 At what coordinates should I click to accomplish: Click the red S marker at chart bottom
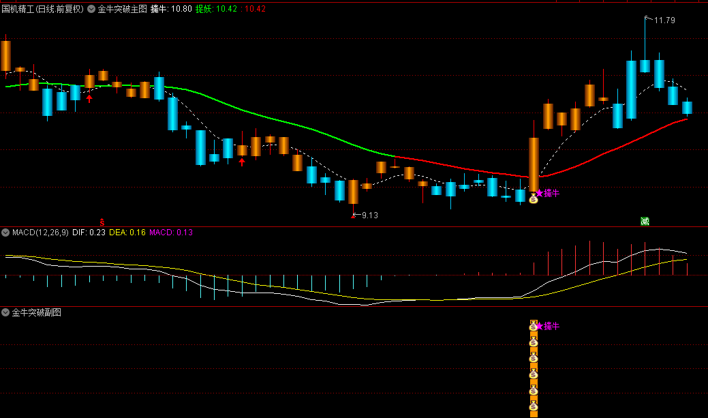[x=102, y=222]
